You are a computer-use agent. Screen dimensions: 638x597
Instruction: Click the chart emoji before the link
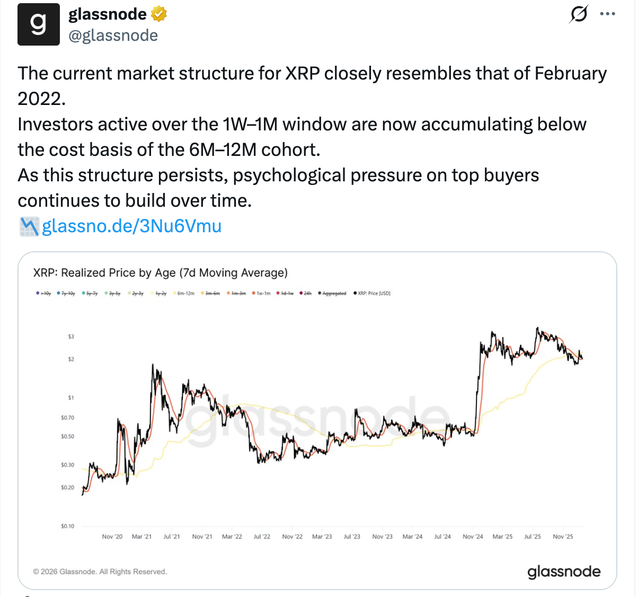pos(29,226)
